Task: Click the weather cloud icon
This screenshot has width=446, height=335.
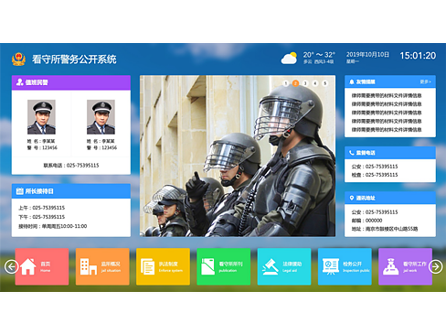Action: [289, 58]
